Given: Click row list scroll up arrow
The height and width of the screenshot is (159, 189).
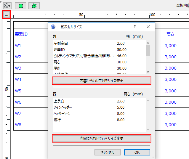Looking at the screenshot, I should tap(148, 101).
